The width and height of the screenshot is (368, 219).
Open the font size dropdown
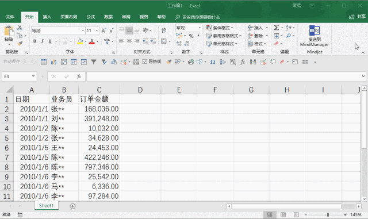[x=97, y=30]
